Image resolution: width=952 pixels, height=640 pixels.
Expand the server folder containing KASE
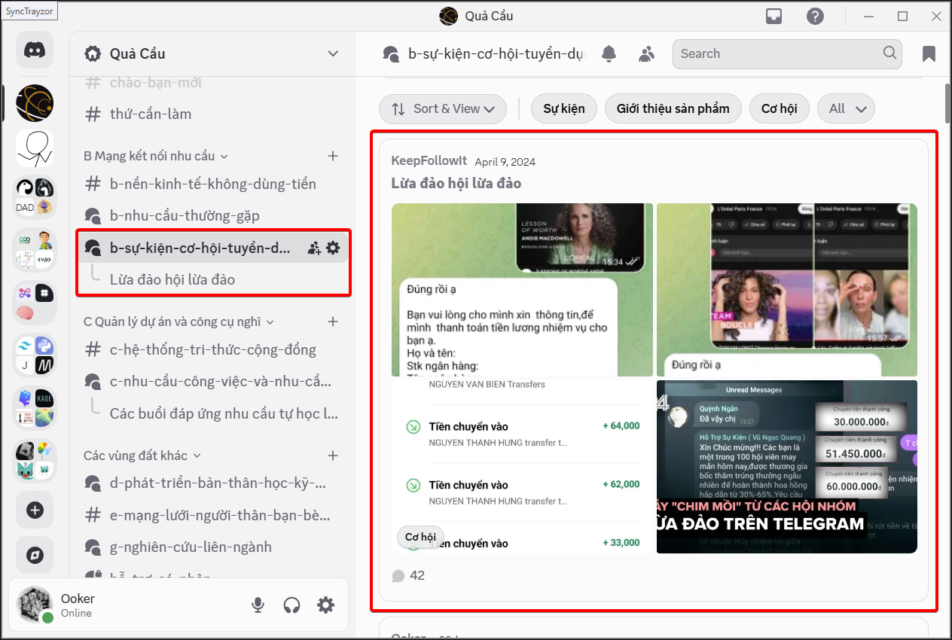click(35, 407)
